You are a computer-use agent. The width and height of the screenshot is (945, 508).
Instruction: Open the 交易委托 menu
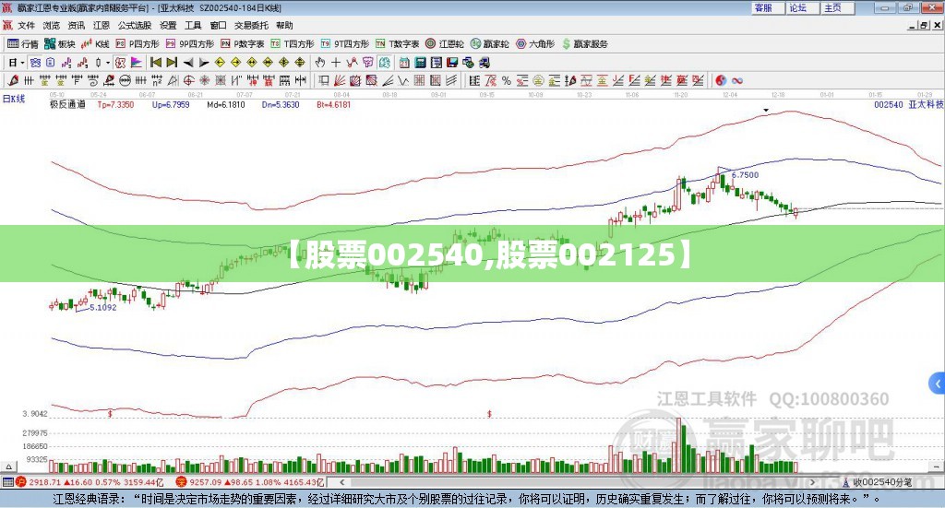pos(251,25)
